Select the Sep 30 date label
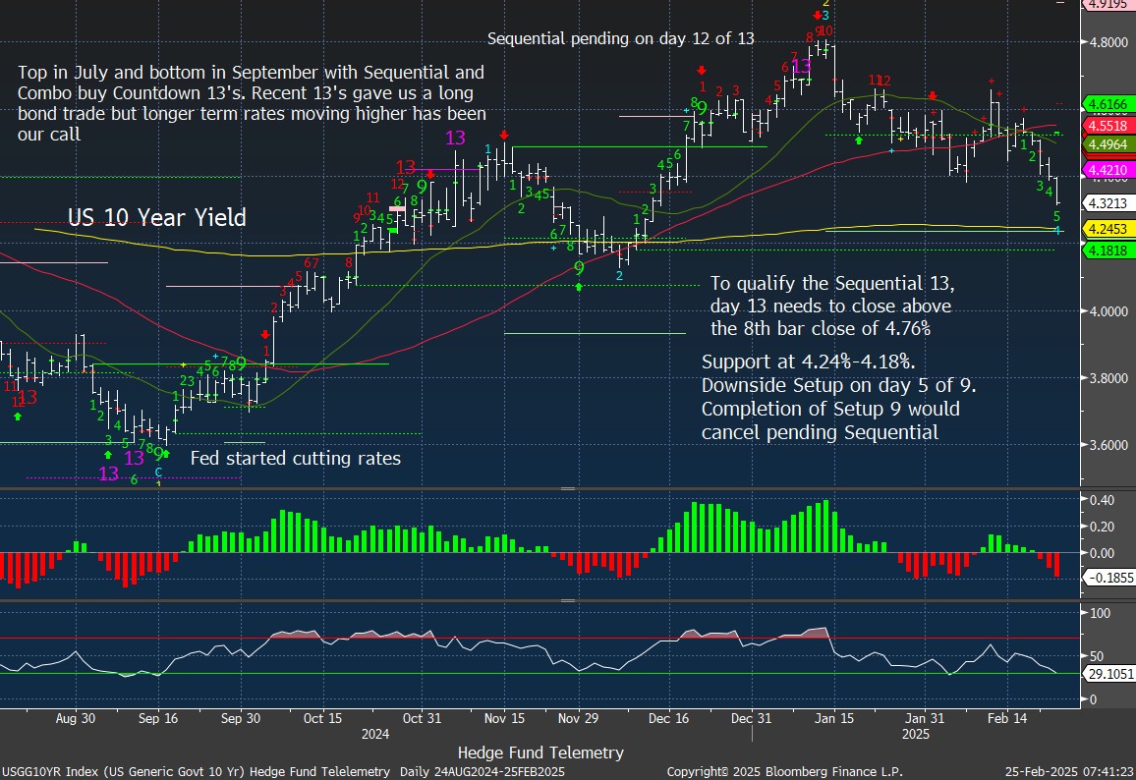 [241, 718]
